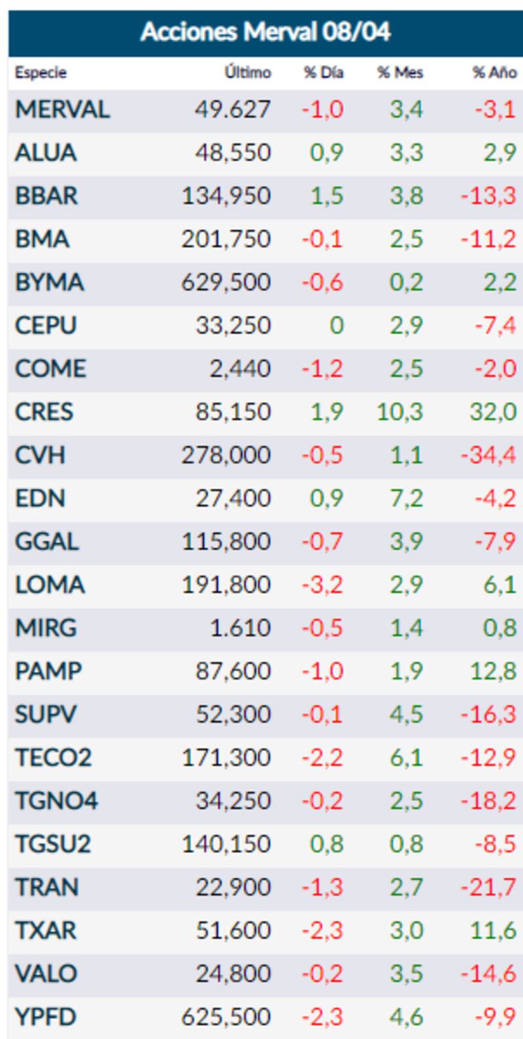This screenshot has width=523, height=1039.
Task: Click the % Año column header
Action: pos(495,73)
